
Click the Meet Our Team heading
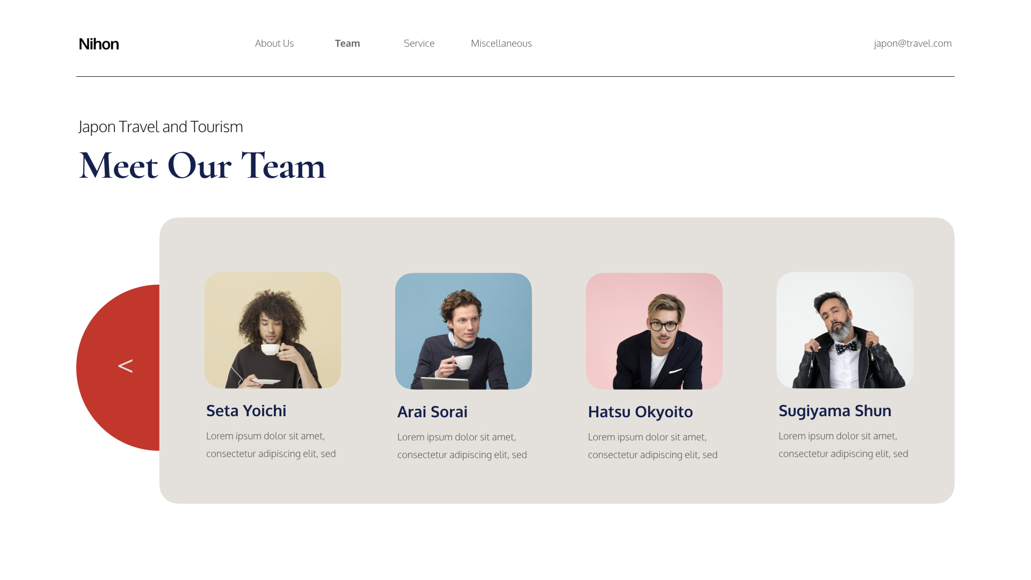coord(202,165)
